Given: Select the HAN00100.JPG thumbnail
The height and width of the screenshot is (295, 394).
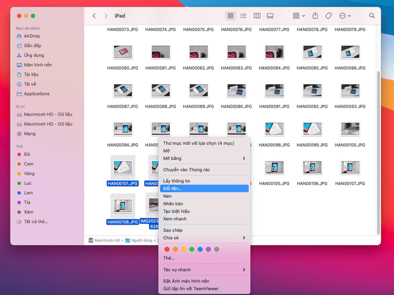Looking at the screenshot, I should (x=350, y=129).
